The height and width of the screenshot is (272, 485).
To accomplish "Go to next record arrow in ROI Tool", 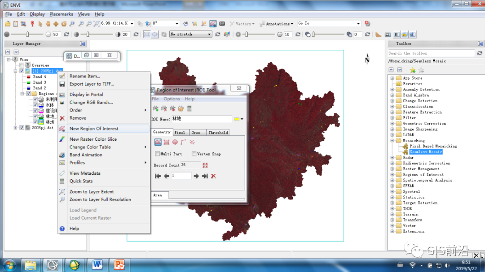I will click(196, 176).
